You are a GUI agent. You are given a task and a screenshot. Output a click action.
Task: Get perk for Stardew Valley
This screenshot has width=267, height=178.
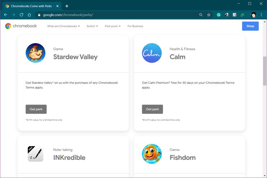36,109
